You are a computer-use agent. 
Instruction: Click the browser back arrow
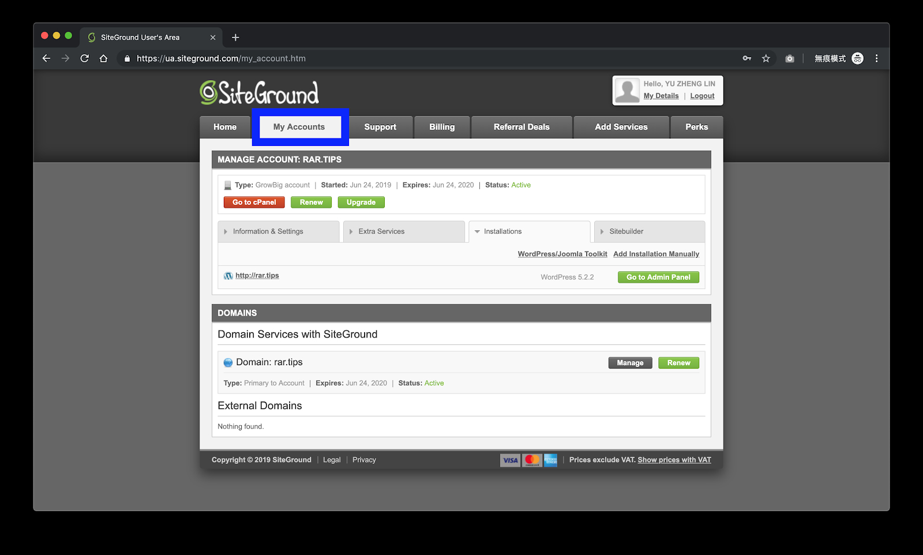tap(47, 58)
